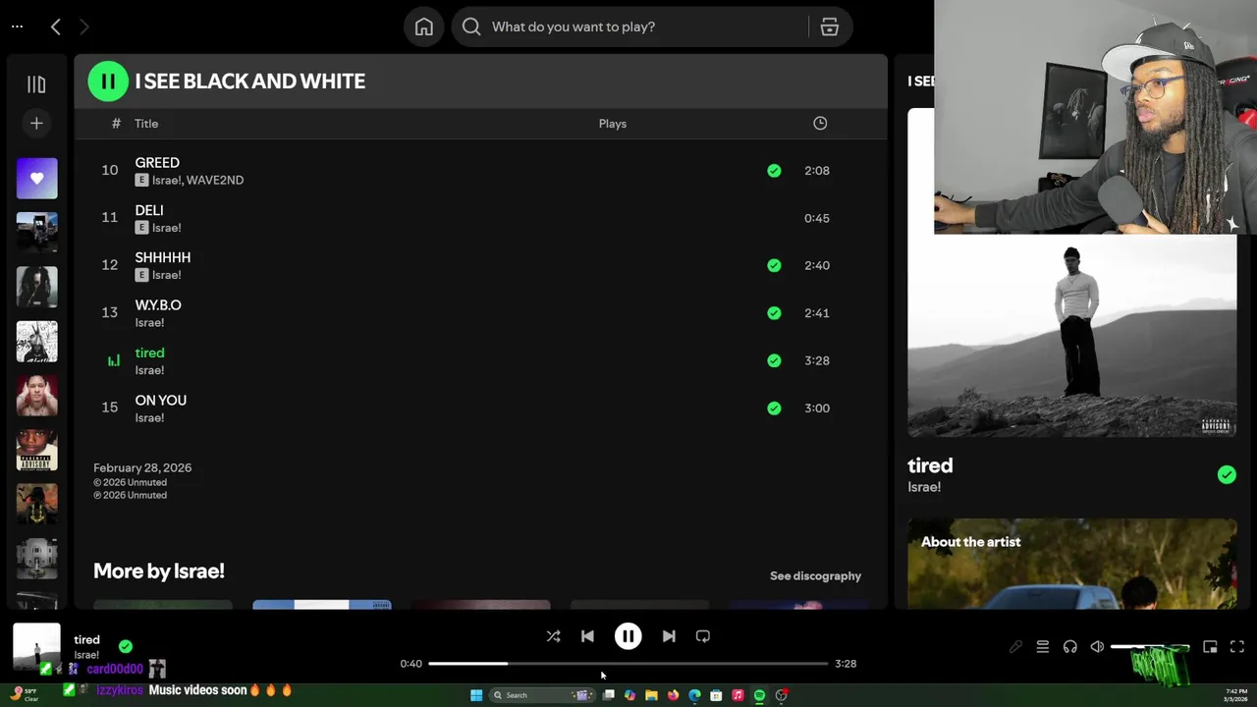Seek within the playback progress bar

628,664
